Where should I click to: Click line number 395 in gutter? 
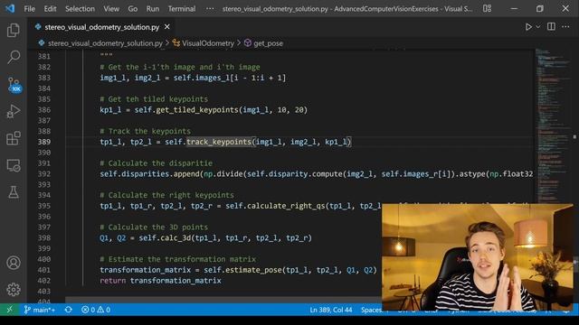[x=44, y=206]
